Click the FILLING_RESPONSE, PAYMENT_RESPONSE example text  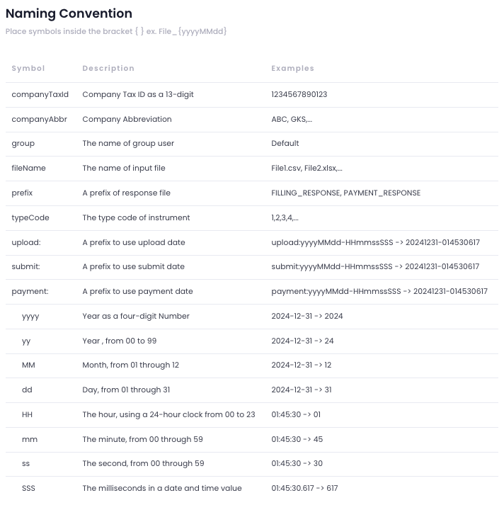pyautogui.click(x=345, y=193)
